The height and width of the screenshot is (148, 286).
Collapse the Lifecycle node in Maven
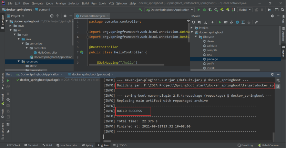pyautogui.click(x=196, y=37)
